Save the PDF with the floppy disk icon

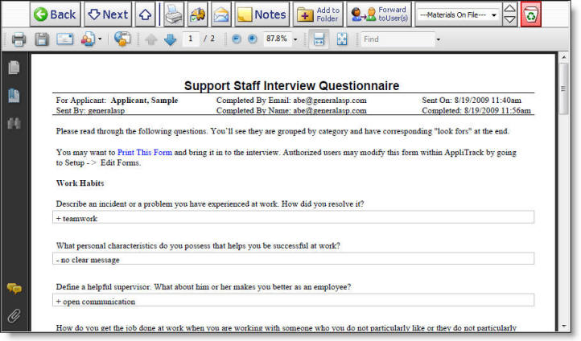click(x=42, y=39)
